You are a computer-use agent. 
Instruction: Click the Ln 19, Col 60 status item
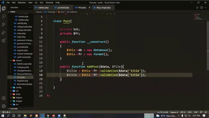click(x=163, y=112)
